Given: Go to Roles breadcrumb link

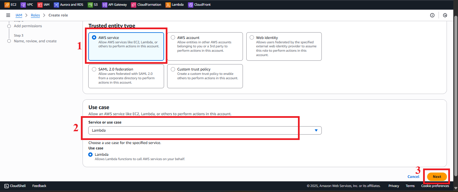Looking at the screenshot, I should pyautogui.click(x=35, y=15).
